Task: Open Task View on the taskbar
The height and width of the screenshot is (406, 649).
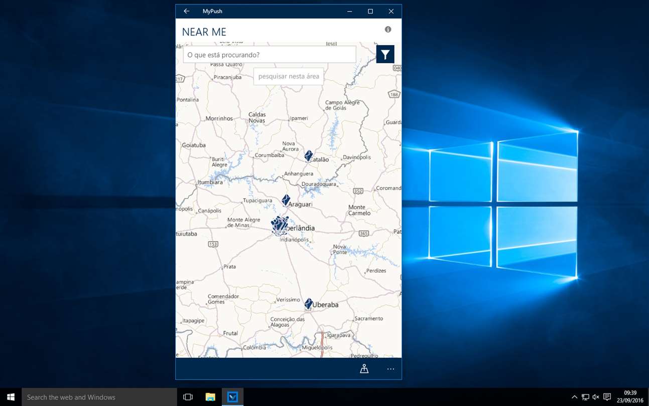Action: [188, 397]
